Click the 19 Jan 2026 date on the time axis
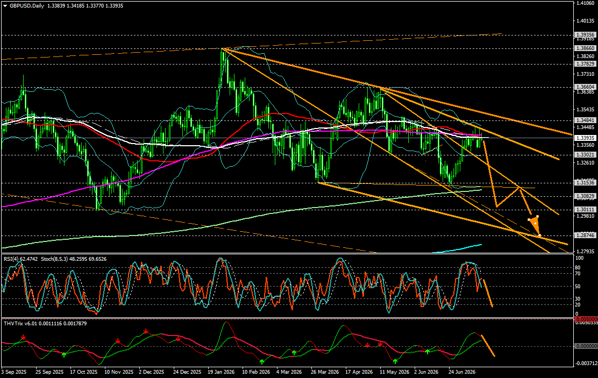Screen dimensions: 598x378 221,372
